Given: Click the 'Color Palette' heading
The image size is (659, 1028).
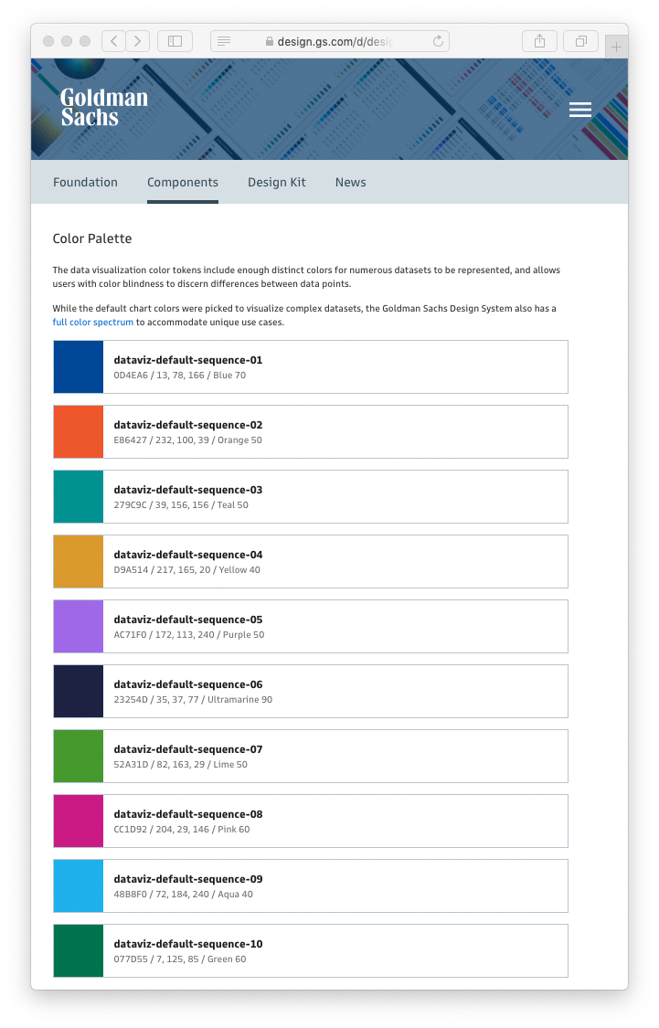Looking at the screenshot, I should [x=92, y=238].
